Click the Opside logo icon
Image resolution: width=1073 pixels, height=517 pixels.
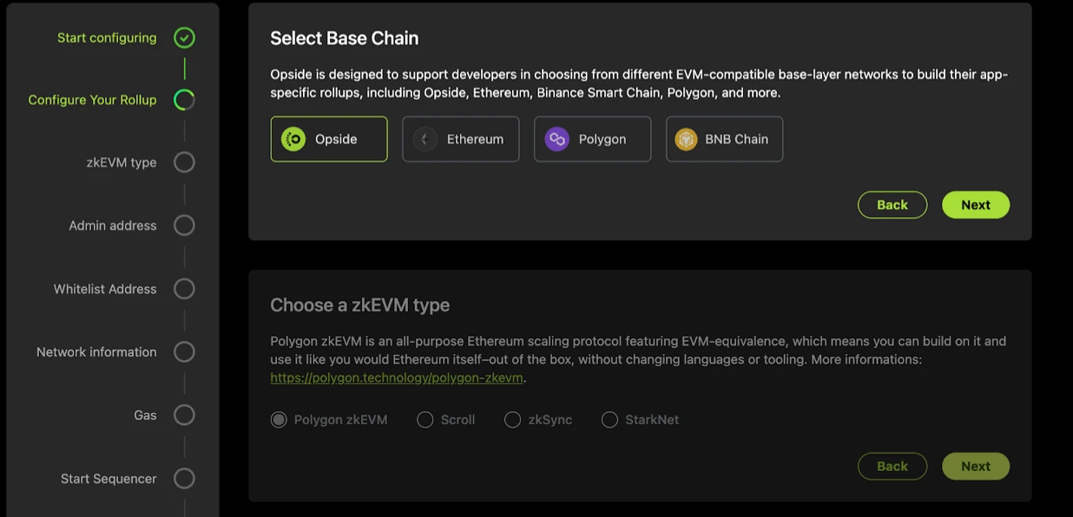point(293,139)
